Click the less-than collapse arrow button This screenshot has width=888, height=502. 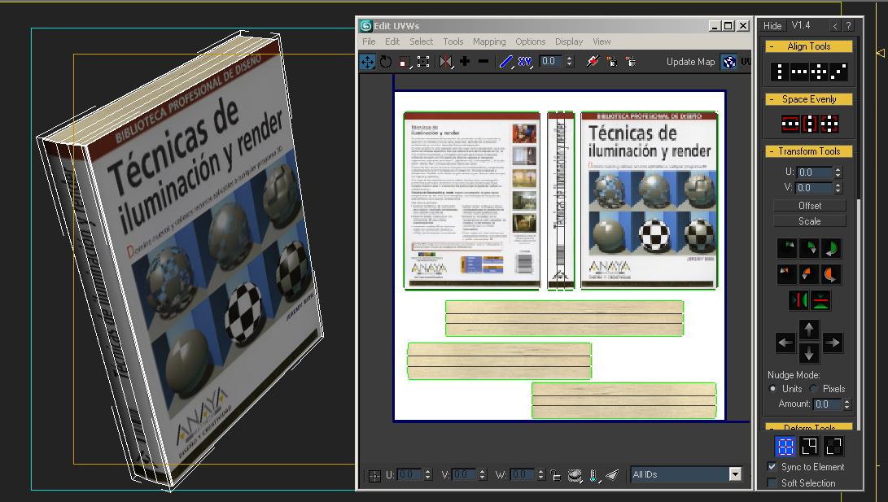coord(835,25)
